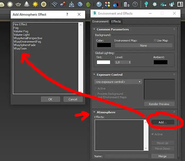Select the yellow sun light icon
The width and height of the screenshot is (185, 161).
35,4
